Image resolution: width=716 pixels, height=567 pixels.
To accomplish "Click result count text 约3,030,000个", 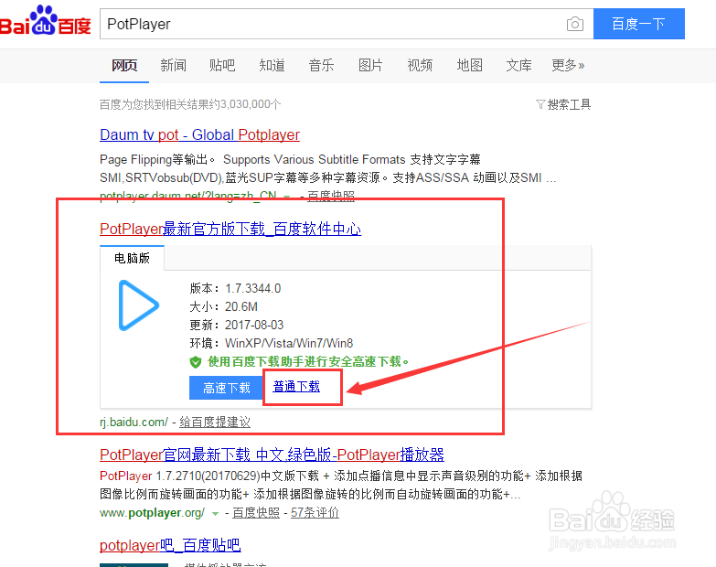I will (x=244, y=104).
